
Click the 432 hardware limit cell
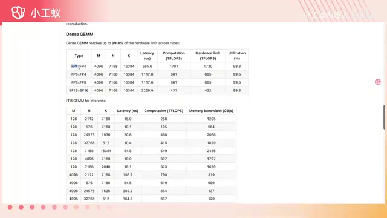pyautogui.click(x=208, y=90)
